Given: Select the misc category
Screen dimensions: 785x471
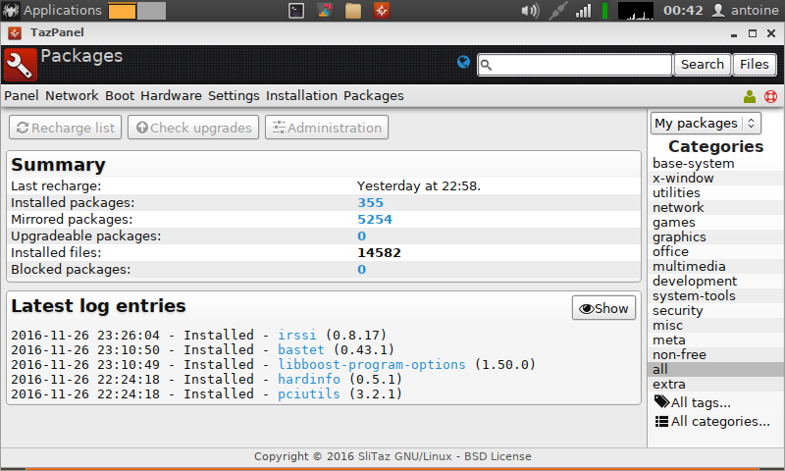Looking at the screenshot, I should tap(667, 326).
